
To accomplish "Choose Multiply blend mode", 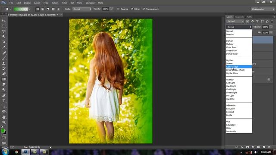I will click(239, 44).
